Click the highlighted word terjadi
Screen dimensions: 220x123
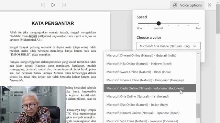tap(33, 36)
